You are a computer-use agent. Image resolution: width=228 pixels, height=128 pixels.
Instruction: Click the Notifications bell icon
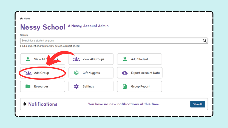(x=25, y=104)
